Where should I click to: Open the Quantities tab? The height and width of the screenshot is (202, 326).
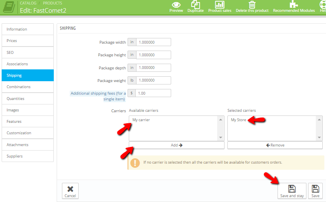pos(28,98)
